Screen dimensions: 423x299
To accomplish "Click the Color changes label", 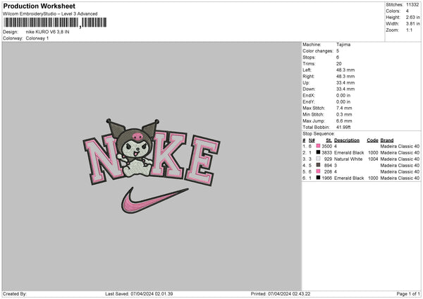I will click(318, 51).
